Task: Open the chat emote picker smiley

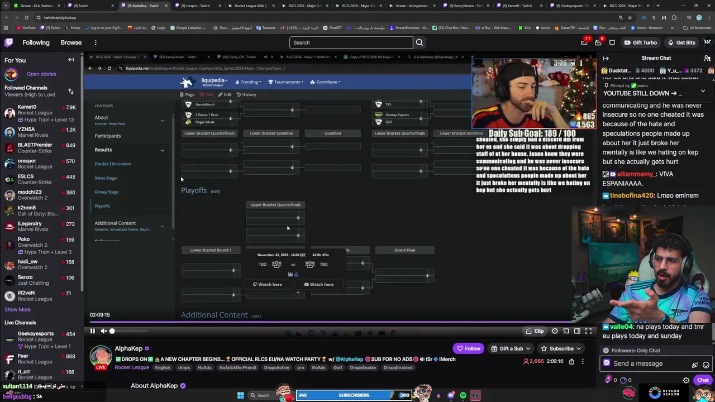Action: point(706,365)
